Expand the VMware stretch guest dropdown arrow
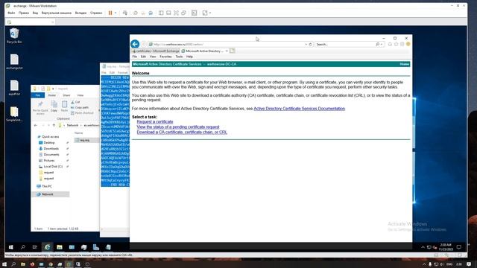 tap(210, 13)
